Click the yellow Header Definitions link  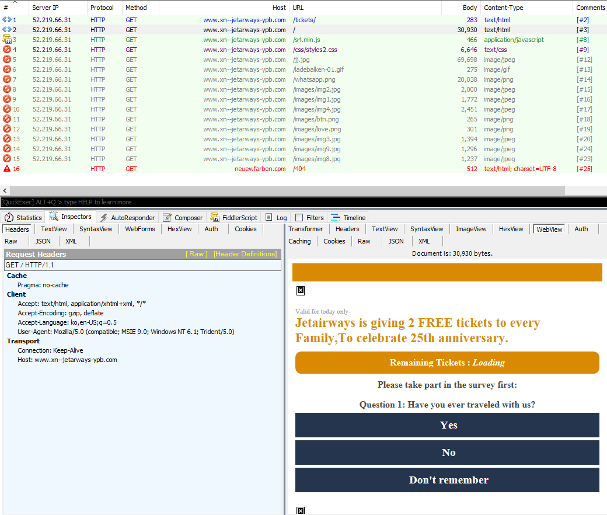[245, 254]
